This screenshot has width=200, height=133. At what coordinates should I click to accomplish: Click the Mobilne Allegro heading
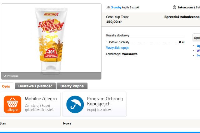point(41,99)
